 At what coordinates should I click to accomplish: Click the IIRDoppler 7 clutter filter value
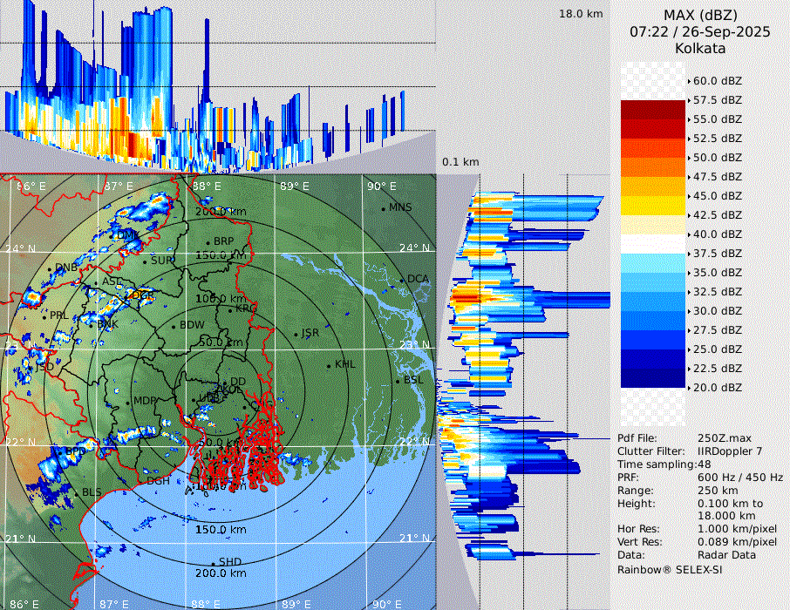(x=730, y=451)
